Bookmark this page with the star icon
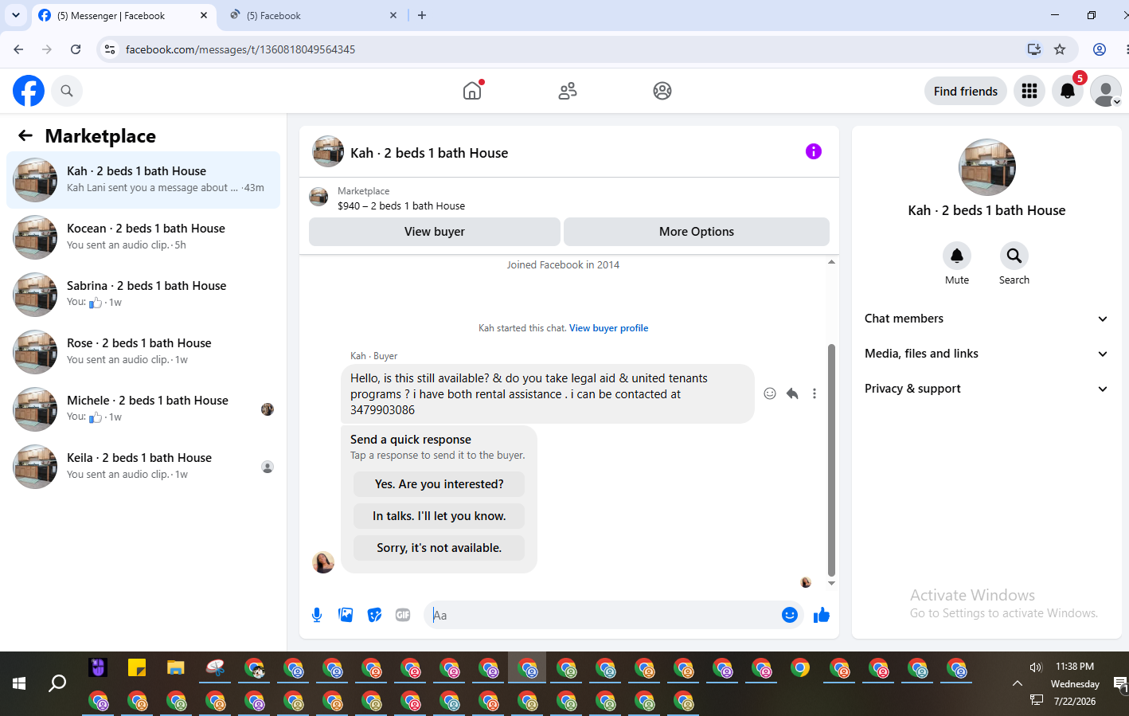 tap(1060, 49)
